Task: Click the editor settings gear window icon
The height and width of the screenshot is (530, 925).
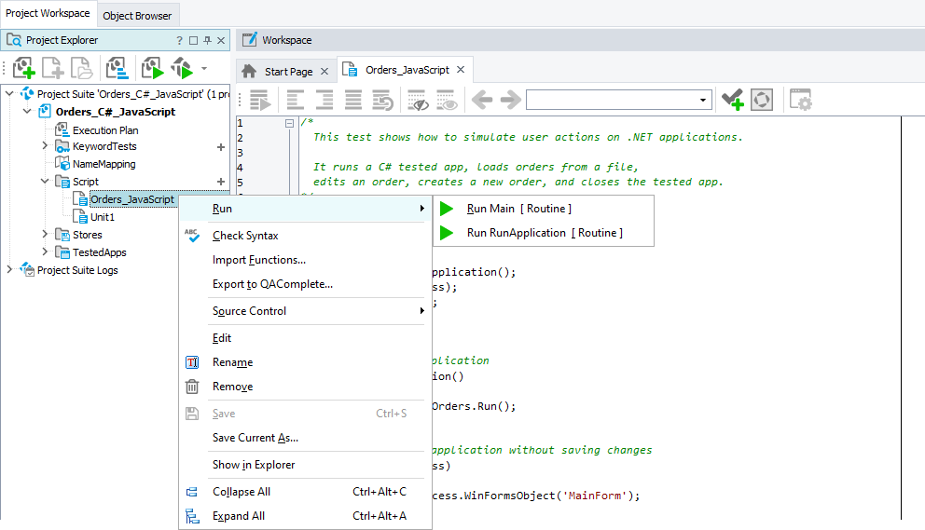Action: pos(800,100)
